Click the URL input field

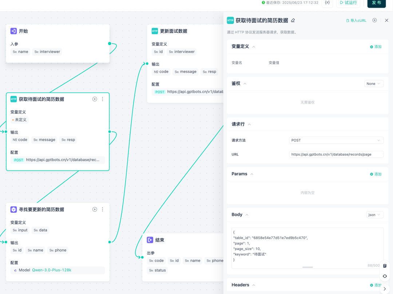336,154
